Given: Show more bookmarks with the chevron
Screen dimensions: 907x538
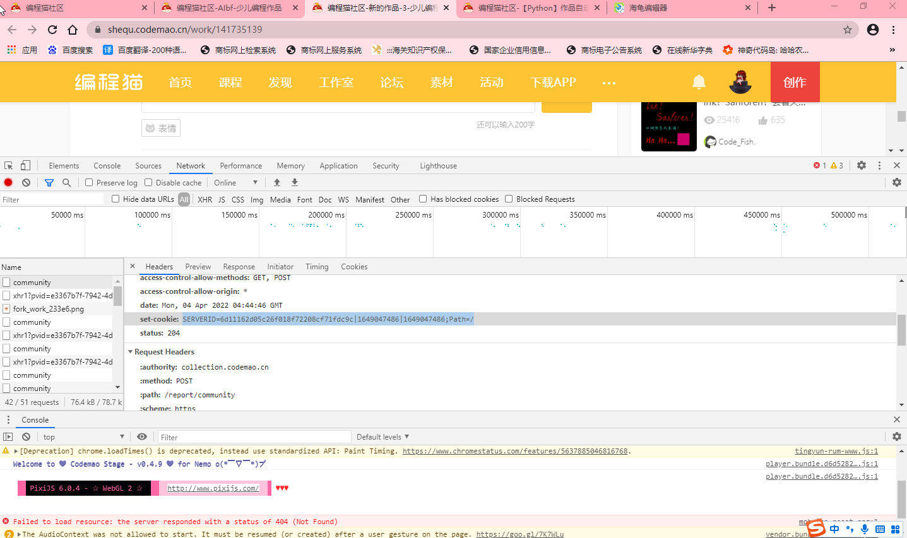Looking at the screenshot, I should click(x=892, y=50).
